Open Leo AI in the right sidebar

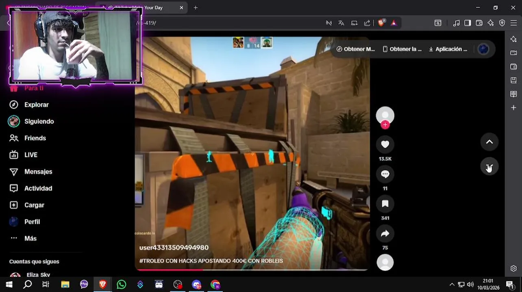click(x=513, y=39)
